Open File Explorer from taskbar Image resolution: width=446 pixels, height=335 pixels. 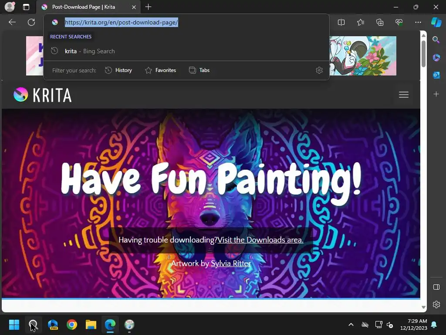[91, 325]
